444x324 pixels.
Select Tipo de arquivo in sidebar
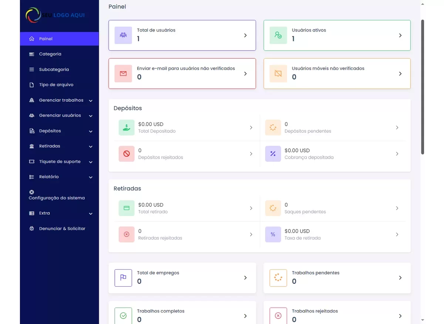pyautogui.click(x=56, y=85)
